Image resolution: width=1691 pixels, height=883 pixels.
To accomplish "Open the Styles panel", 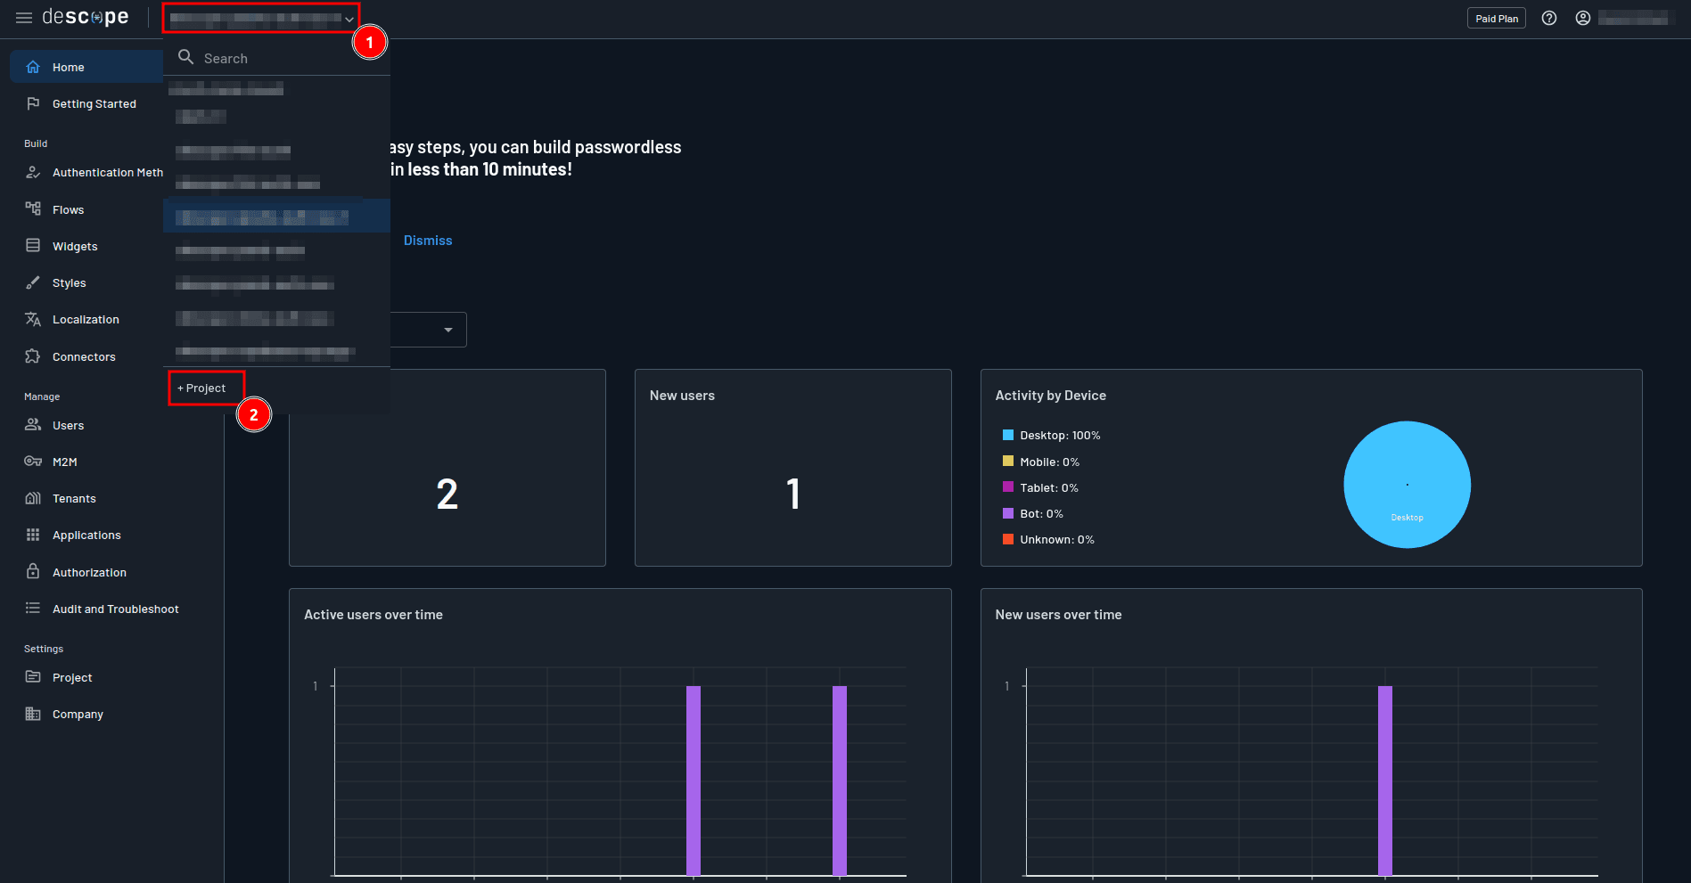I will (70, 282).
